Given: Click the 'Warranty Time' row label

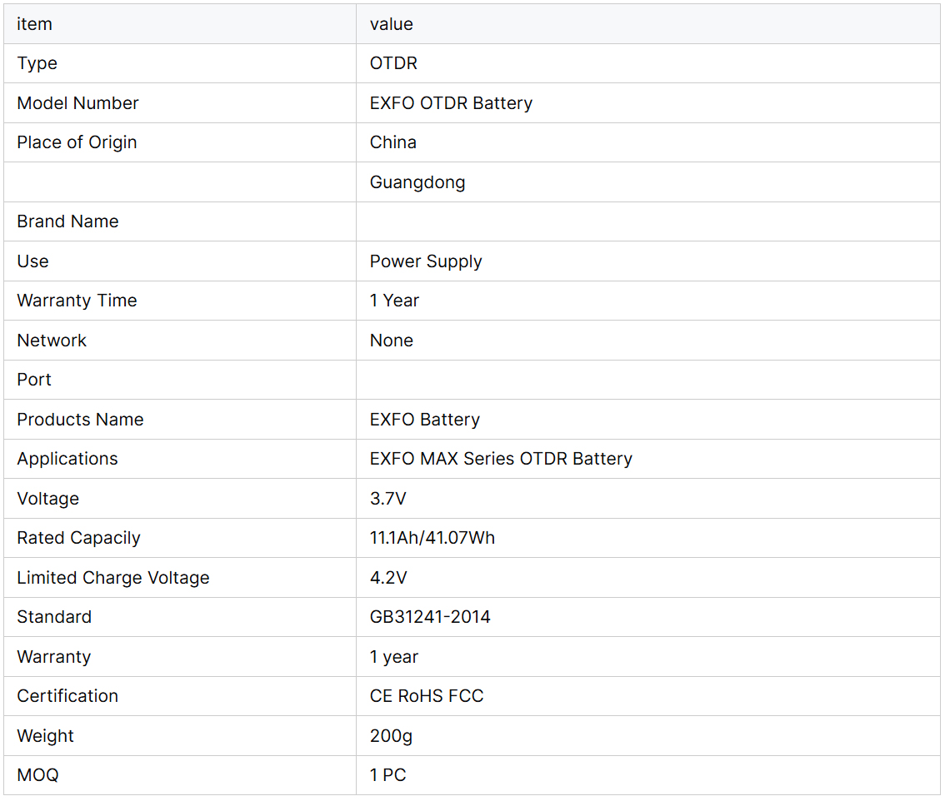Looking at the screenshot, I should 77,301.
